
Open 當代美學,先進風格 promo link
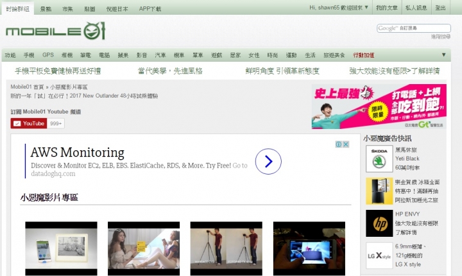[x=170, y=71]
